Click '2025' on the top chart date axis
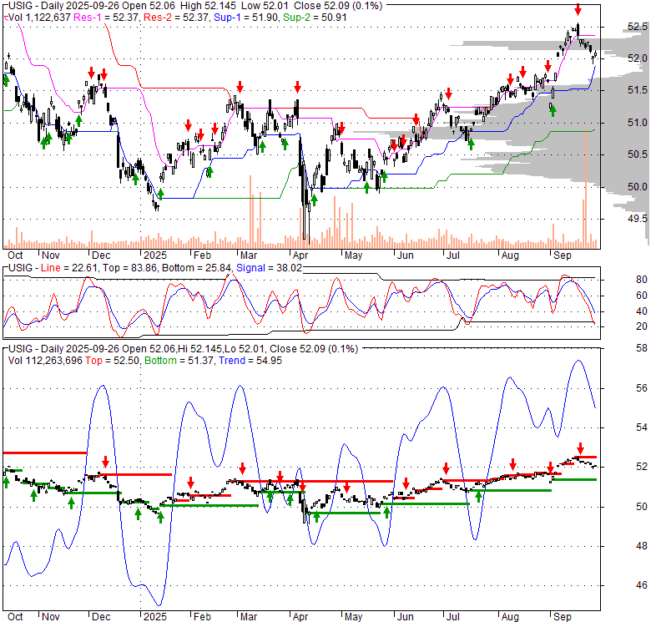 click(x=155, y=255)
